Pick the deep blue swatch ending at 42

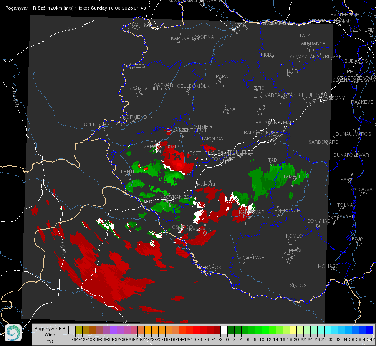(369, 330)
